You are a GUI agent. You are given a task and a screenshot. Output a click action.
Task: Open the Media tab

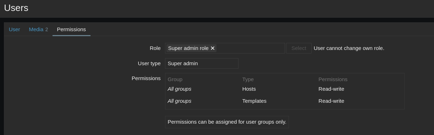point(38,29)
